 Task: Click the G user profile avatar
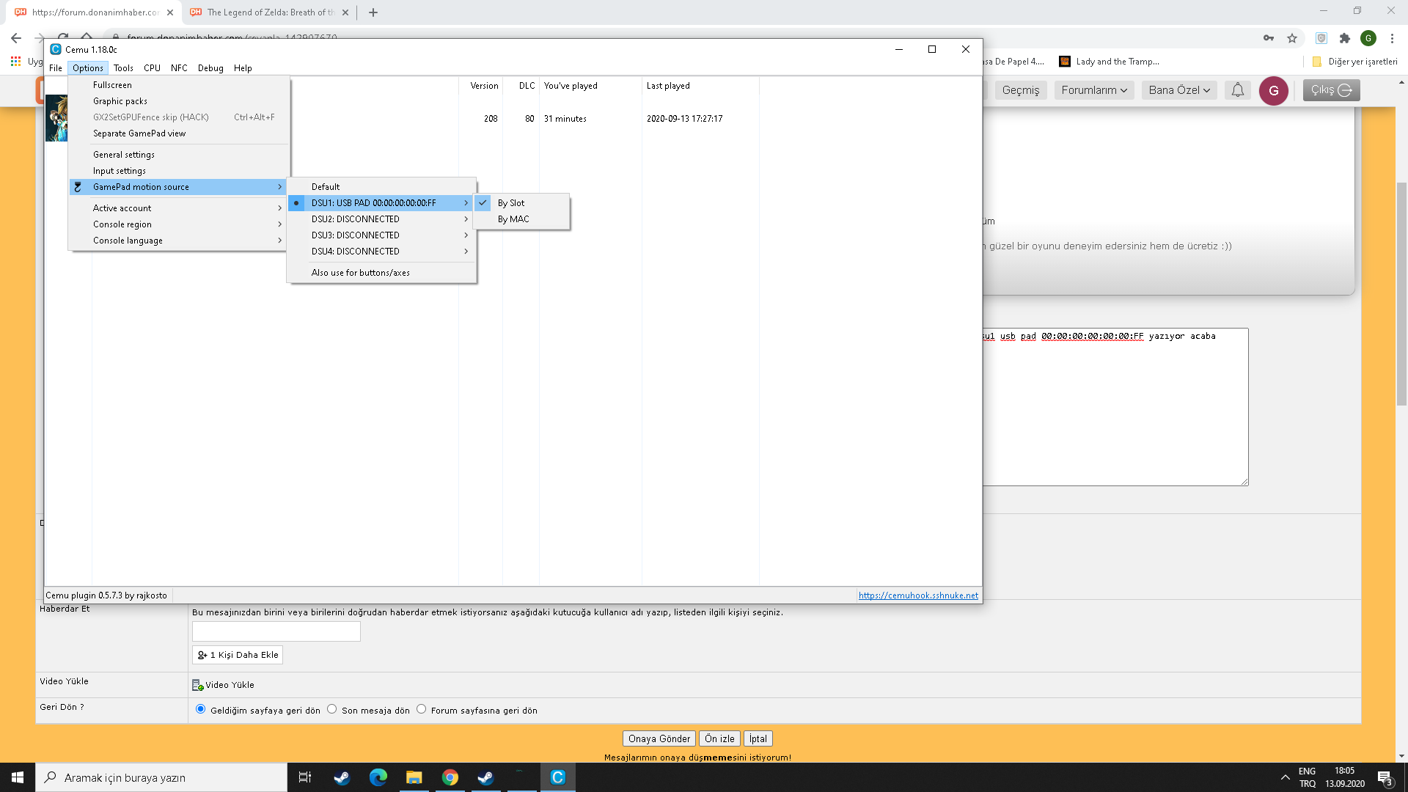1273,90
